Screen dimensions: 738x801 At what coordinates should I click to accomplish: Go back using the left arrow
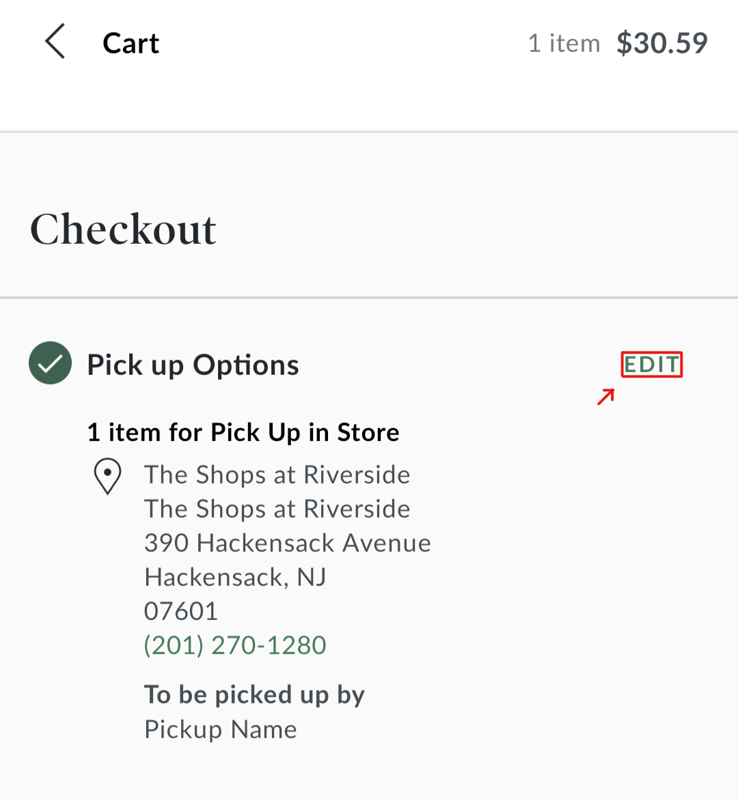[55, 42]
